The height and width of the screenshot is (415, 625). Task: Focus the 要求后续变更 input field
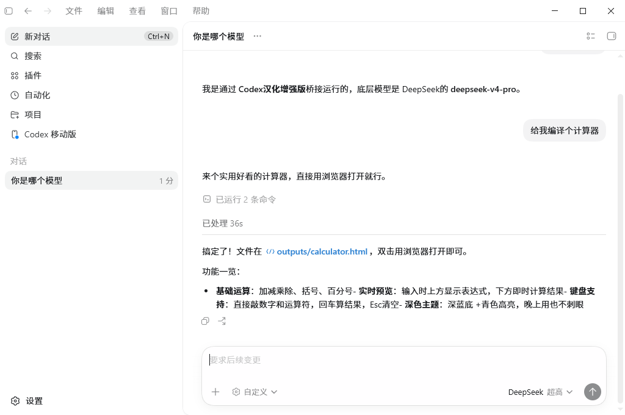point(404,361)
